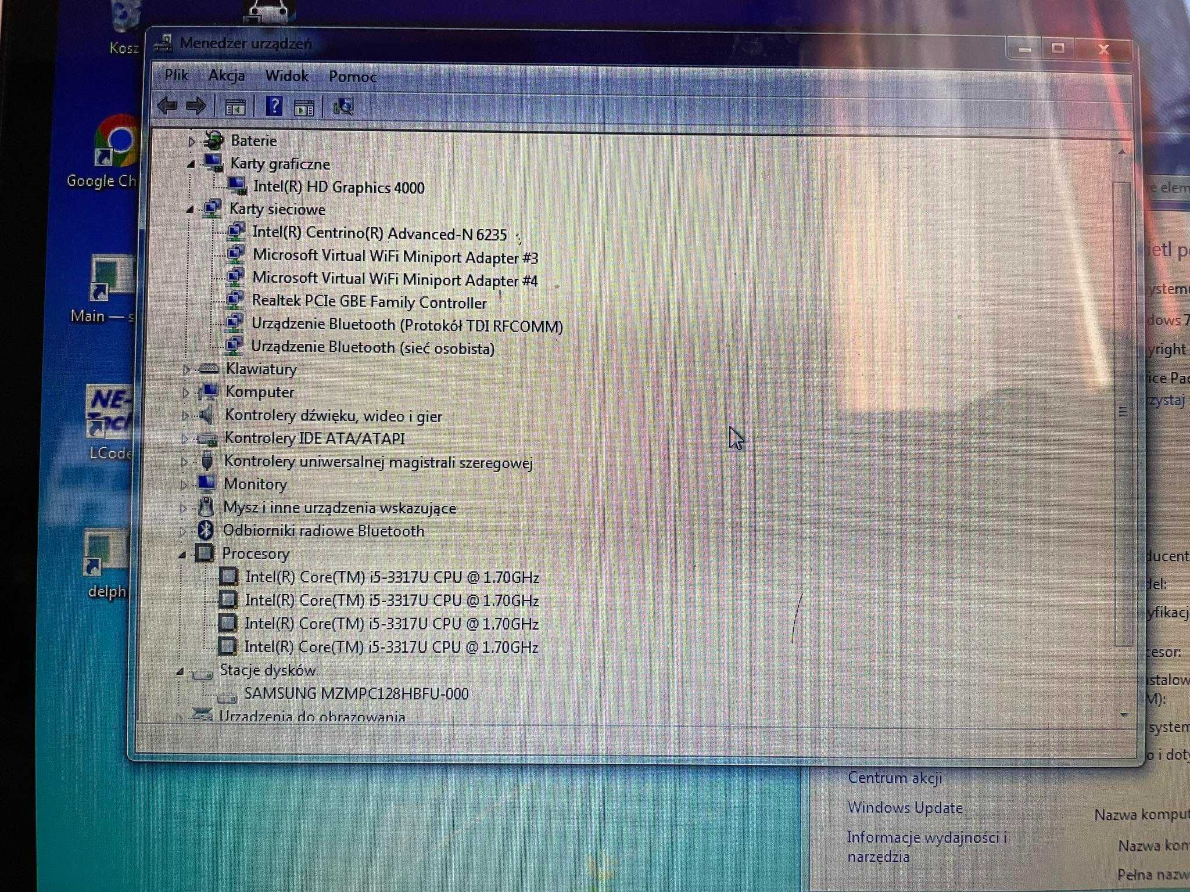This screenshot has height=892, width=1190.
Task: Expand Odbiorniki radiowe Bluetooth
Action: point(182,531)
